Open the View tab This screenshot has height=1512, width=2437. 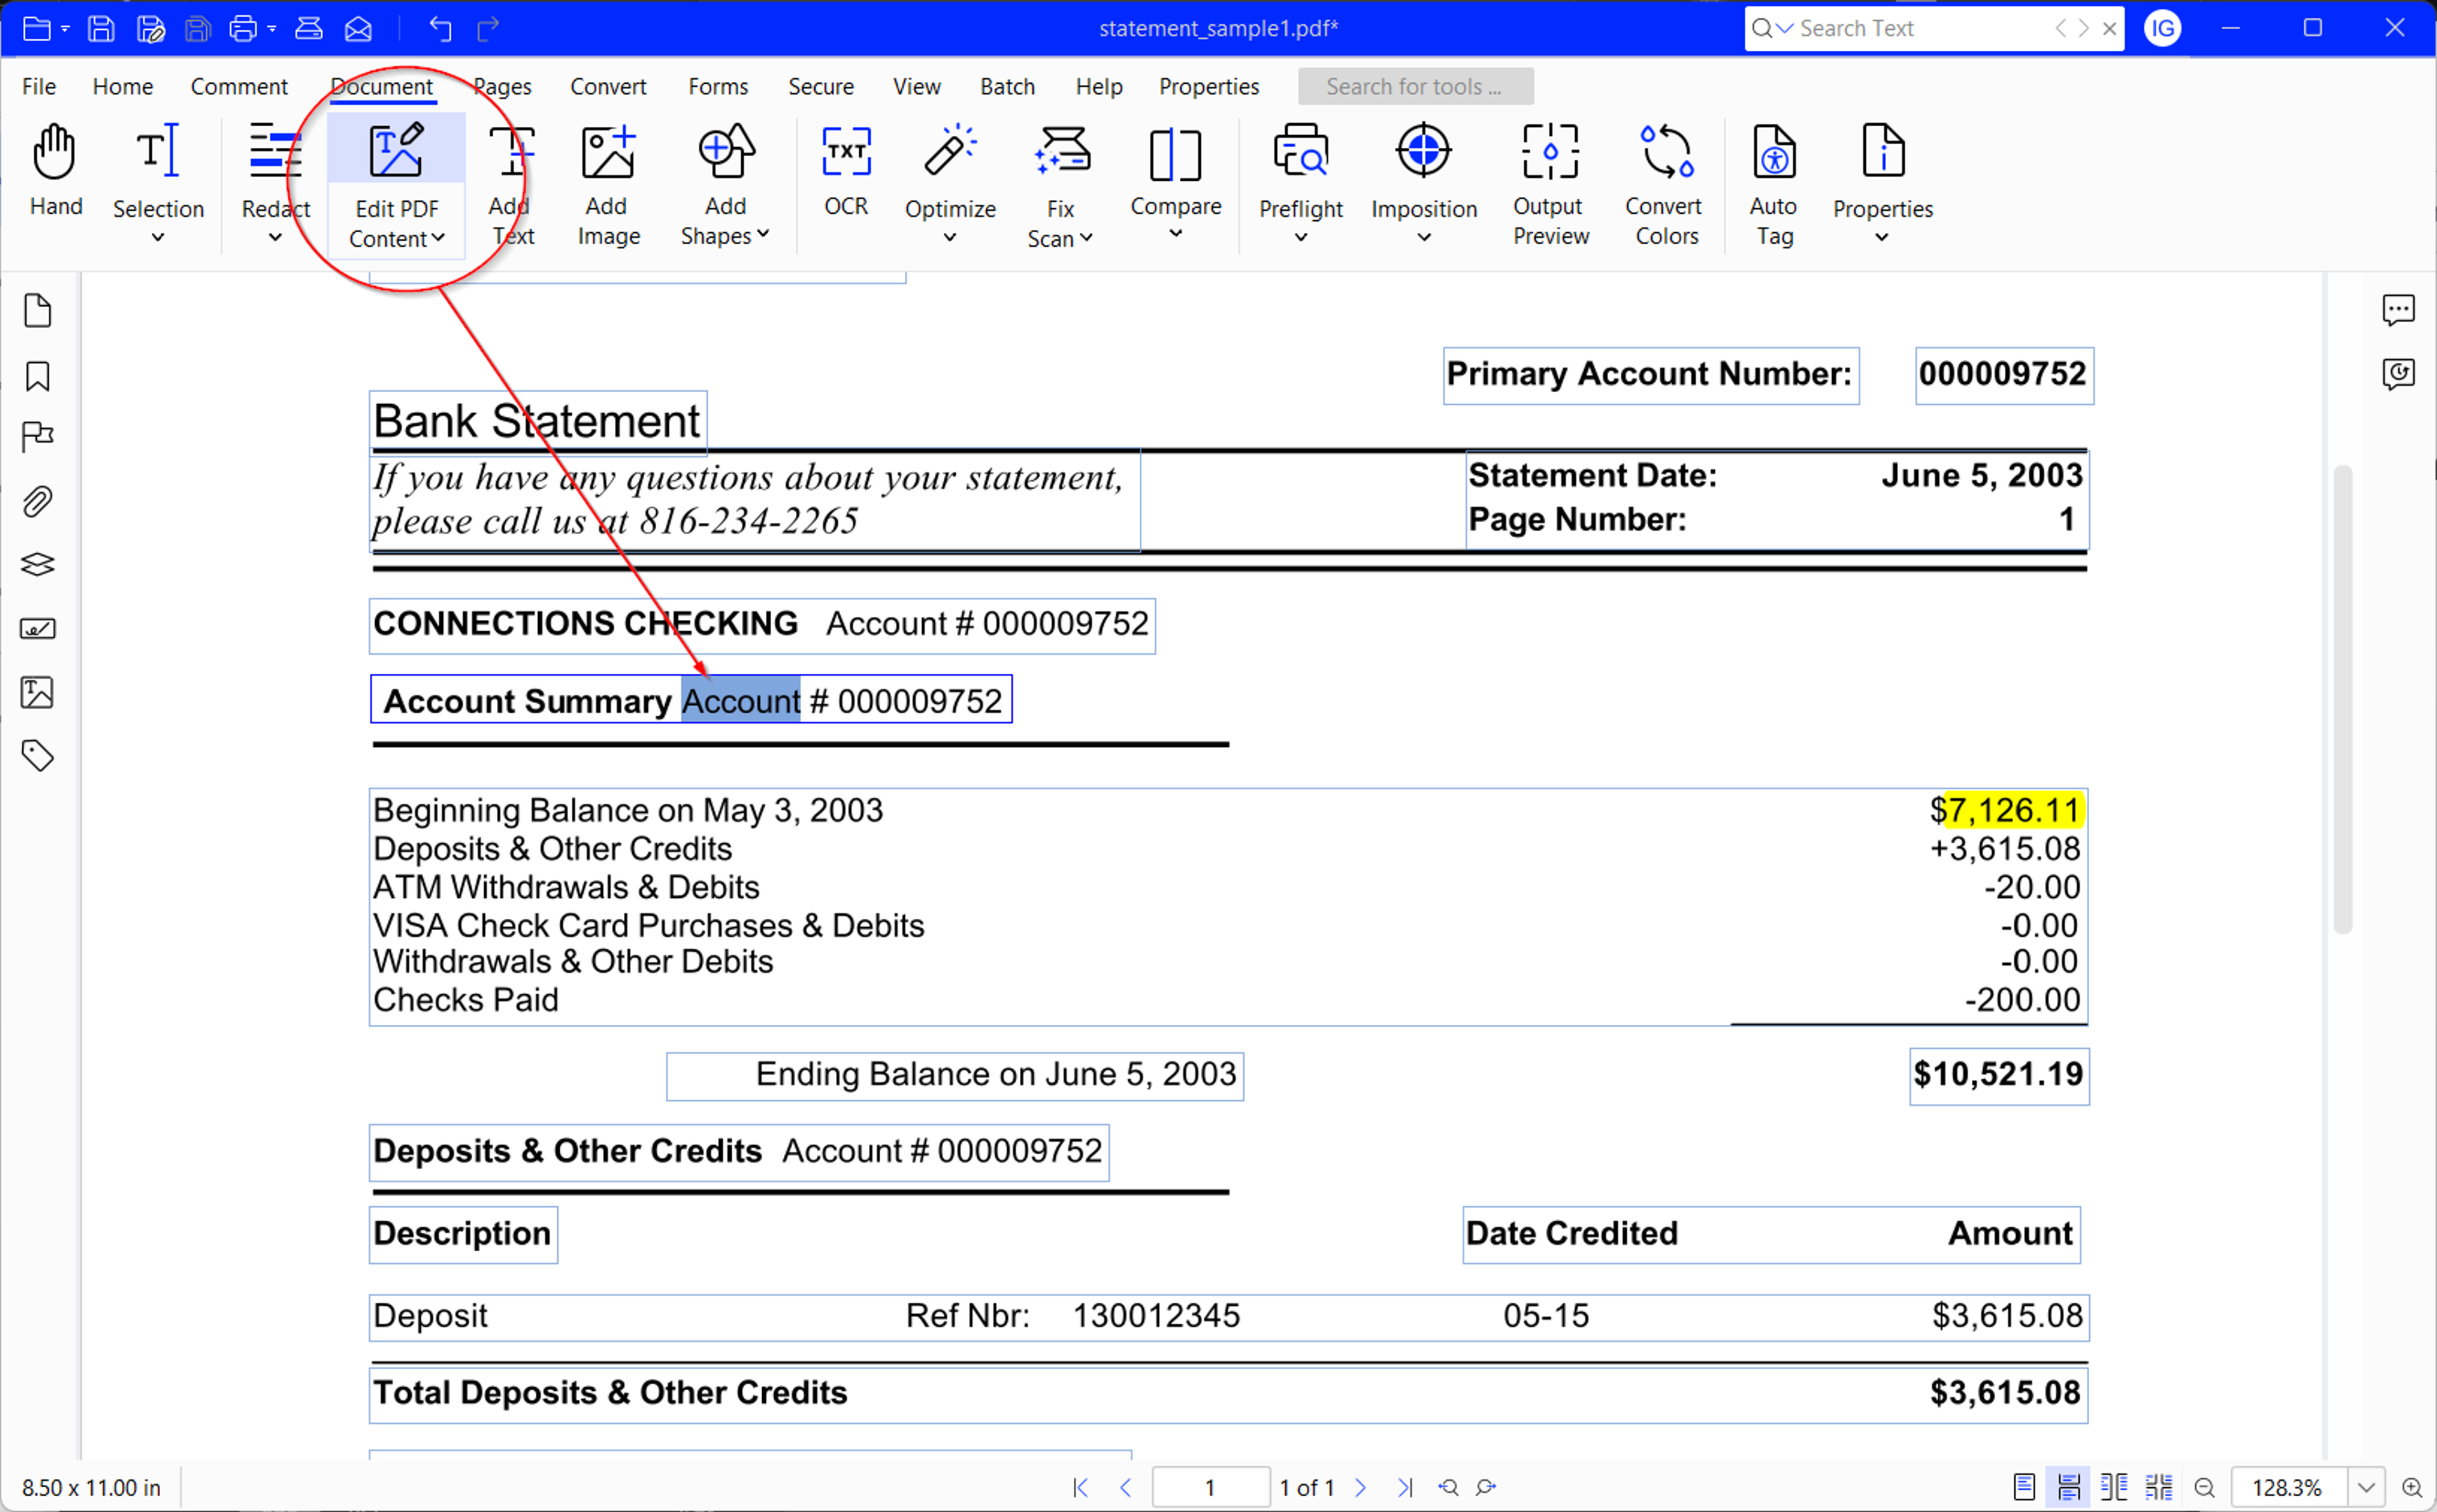click(917, 87)
